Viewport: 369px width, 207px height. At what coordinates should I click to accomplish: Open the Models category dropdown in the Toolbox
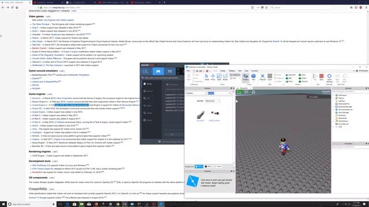tap(196, 93)
